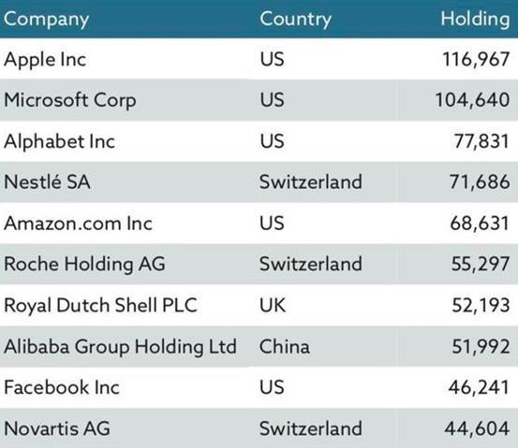Select the China country cell
Viewport: 518px width, 448px height.
point(285,347)
